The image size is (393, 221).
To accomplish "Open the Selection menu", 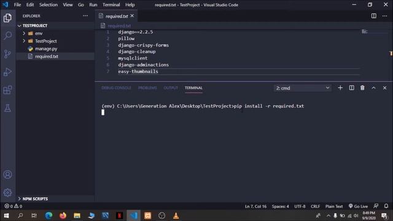I will click(x=49, y=5).
